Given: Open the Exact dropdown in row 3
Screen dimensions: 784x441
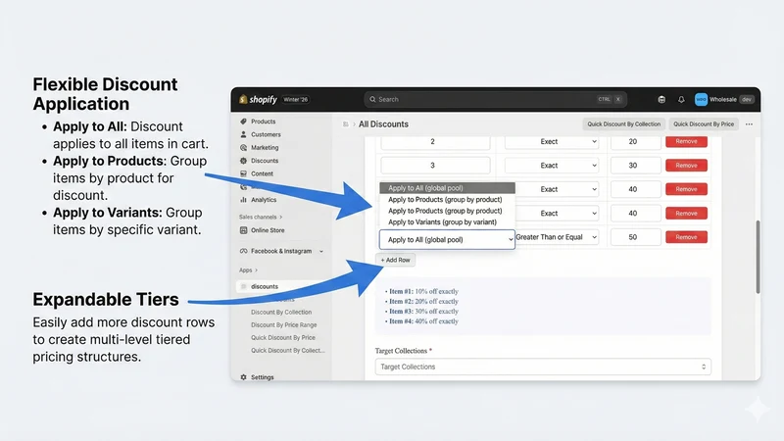Looking at the screenshot, I should pyautogui.click(x=552, y=166).
